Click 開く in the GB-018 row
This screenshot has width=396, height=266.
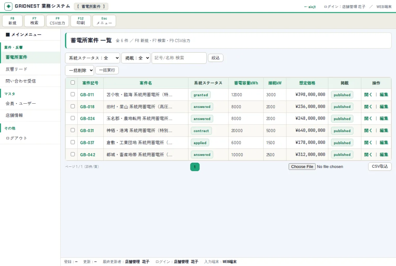coord(368,107)
